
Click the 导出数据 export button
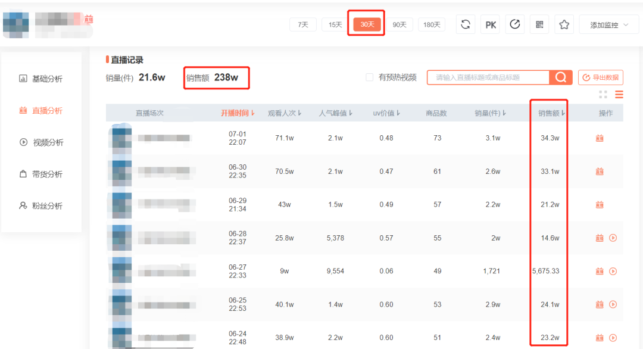click(601, 77)
